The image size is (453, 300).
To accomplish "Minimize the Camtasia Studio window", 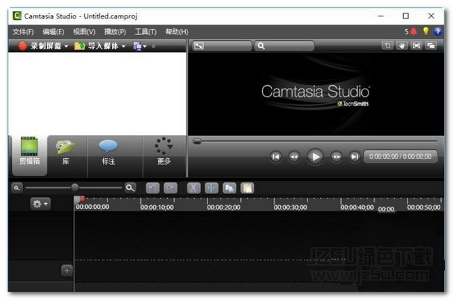I will (x=381, y=16).
